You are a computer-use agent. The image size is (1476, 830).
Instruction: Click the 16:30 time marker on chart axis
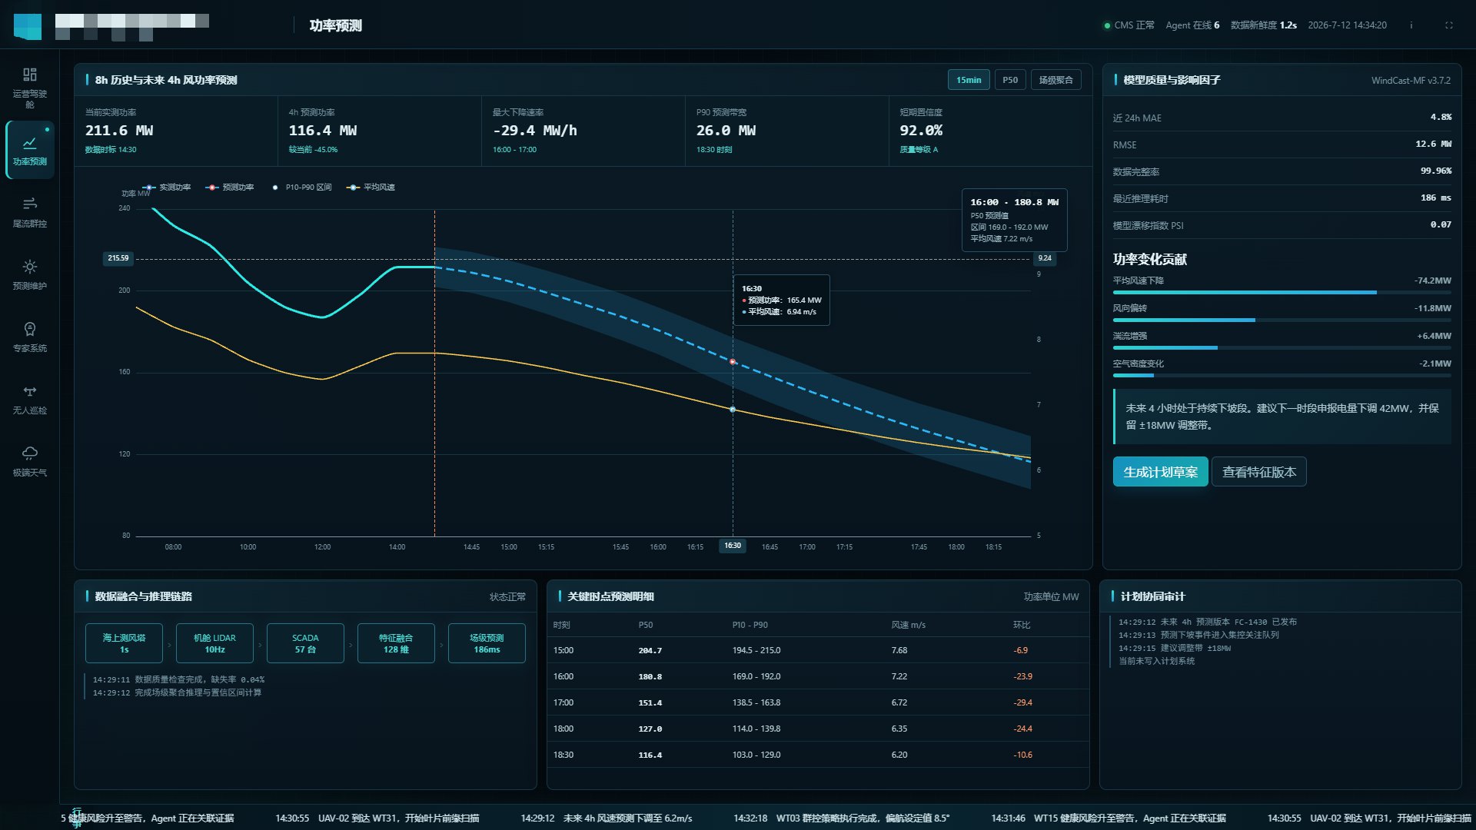[733, 546]
